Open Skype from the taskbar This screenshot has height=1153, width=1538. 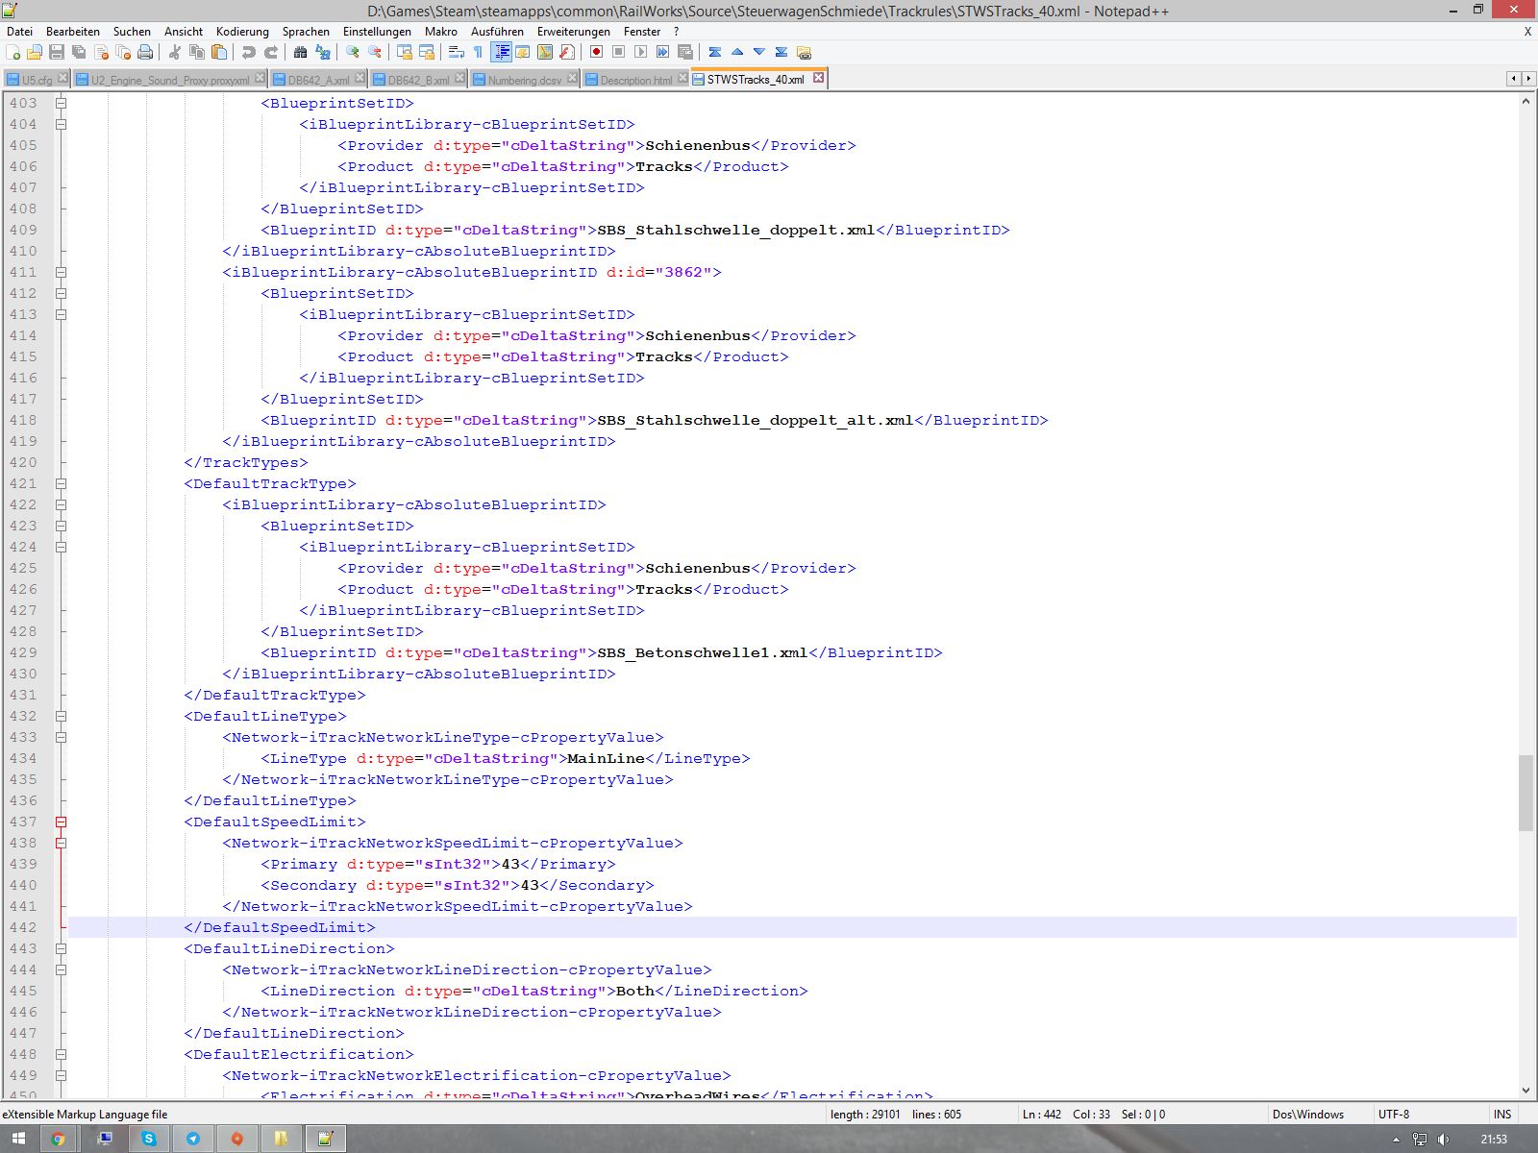pyautogui.click(x=149, y=1139)
